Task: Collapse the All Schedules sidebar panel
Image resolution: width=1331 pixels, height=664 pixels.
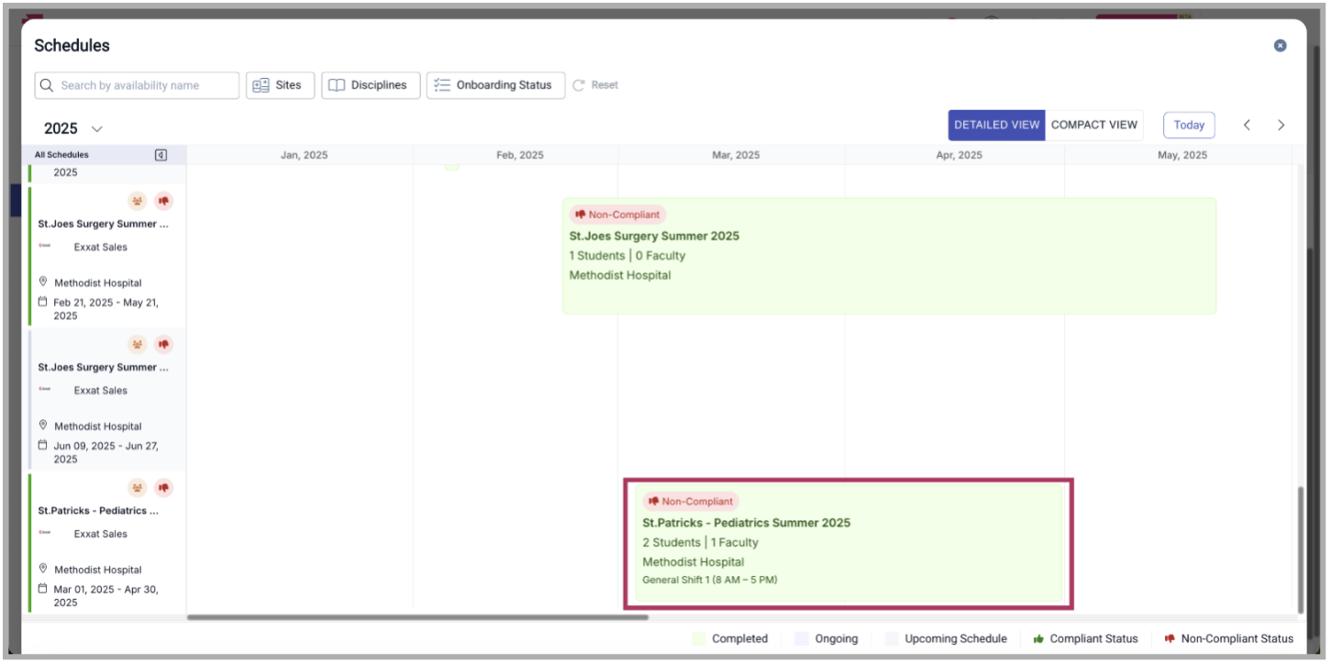Action: tap(161, 155)
